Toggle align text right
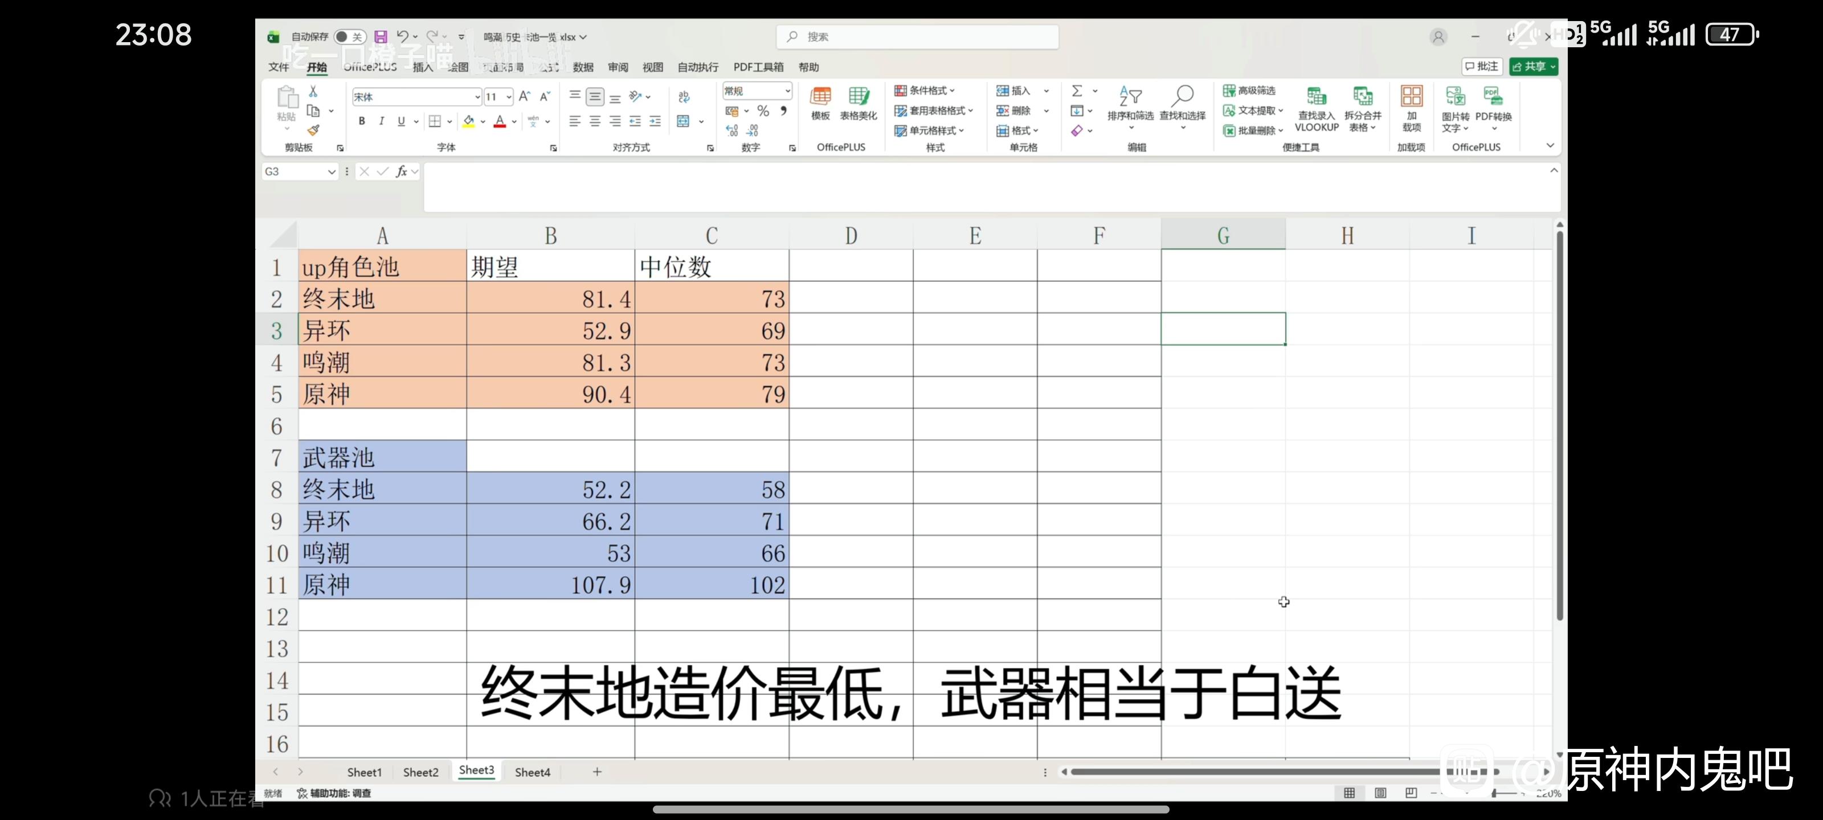The height and width of the screenshot is (820, 1823). pos(615,122)
